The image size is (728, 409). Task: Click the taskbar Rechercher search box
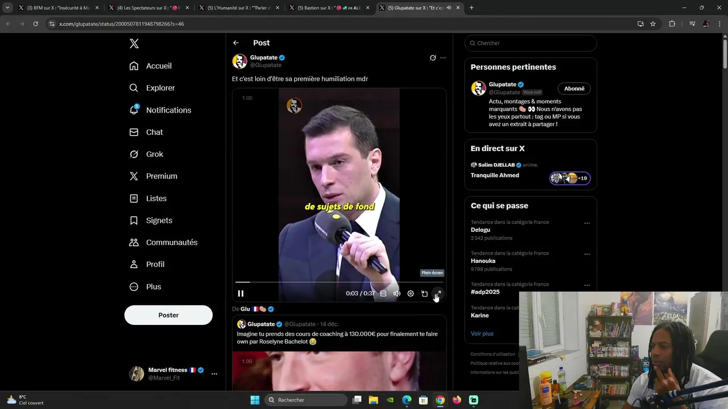[307, 400]
